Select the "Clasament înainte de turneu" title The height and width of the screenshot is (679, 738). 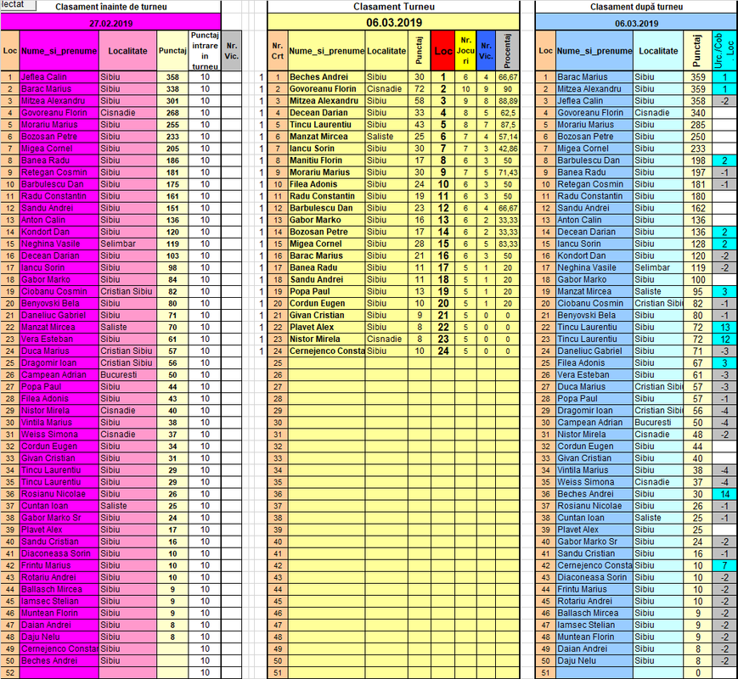point(111,7)
